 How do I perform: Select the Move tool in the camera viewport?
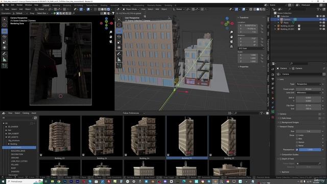[5, 31]
